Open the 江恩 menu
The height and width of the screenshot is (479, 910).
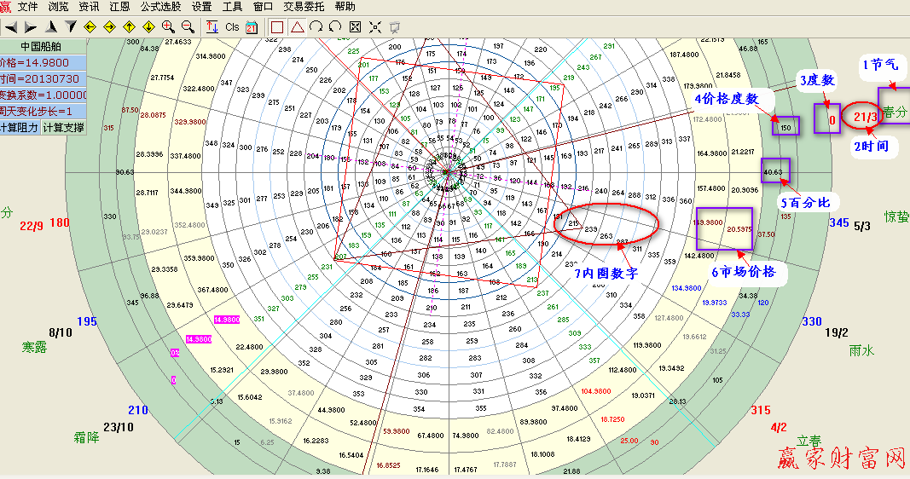click(x=119, y=6)
